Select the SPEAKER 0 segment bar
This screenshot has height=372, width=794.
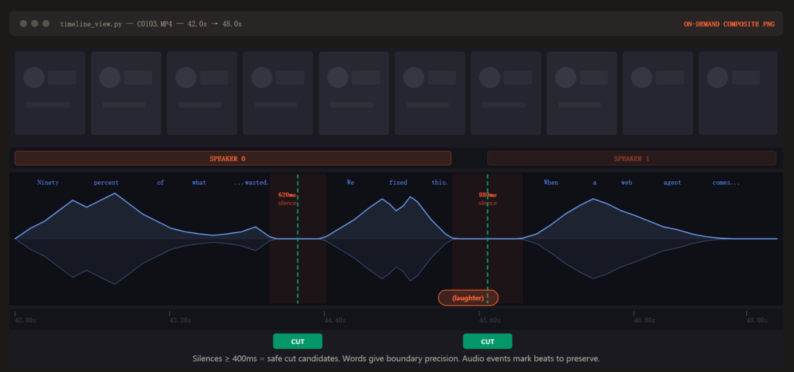233,158
